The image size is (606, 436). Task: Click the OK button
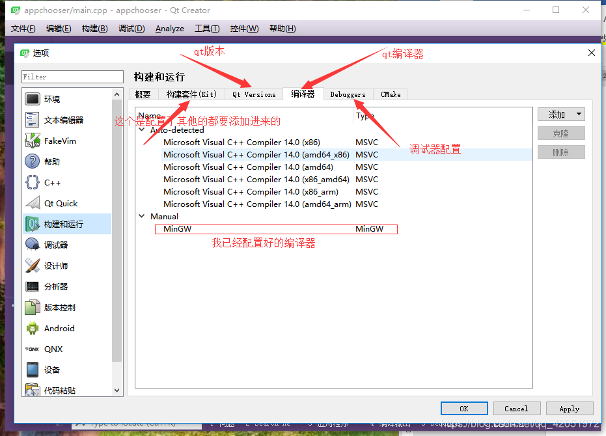pyautogui.click(x=464, y=409)
